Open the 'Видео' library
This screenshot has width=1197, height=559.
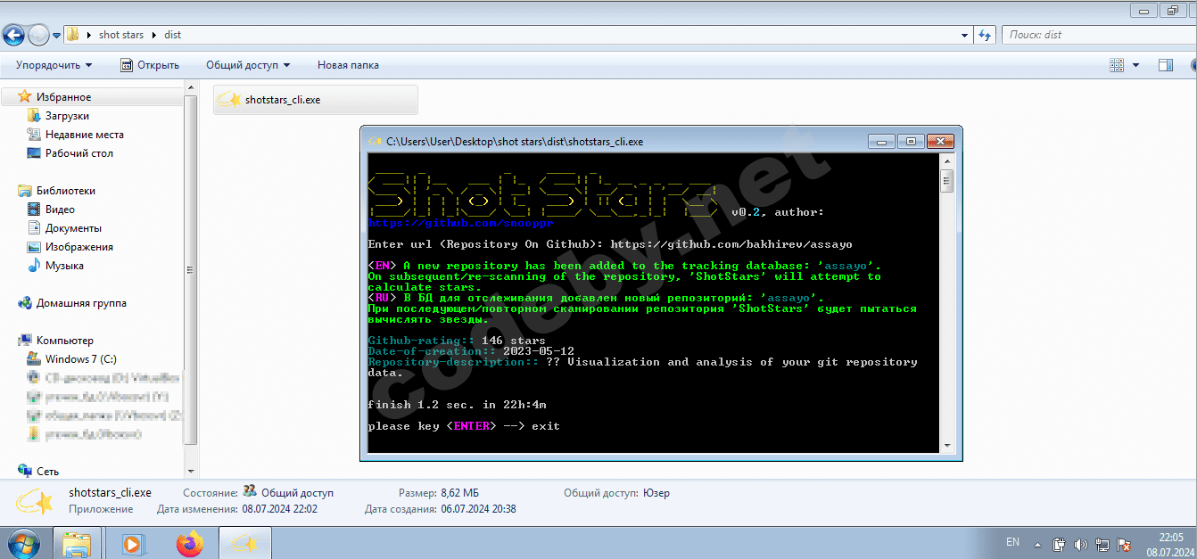point(60,210)
